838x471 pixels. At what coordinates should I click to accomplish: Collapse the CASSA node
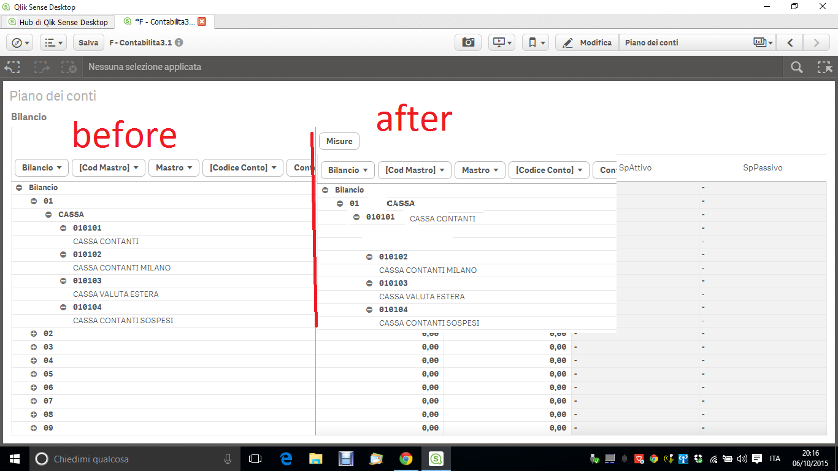click(x=48, y=215)
